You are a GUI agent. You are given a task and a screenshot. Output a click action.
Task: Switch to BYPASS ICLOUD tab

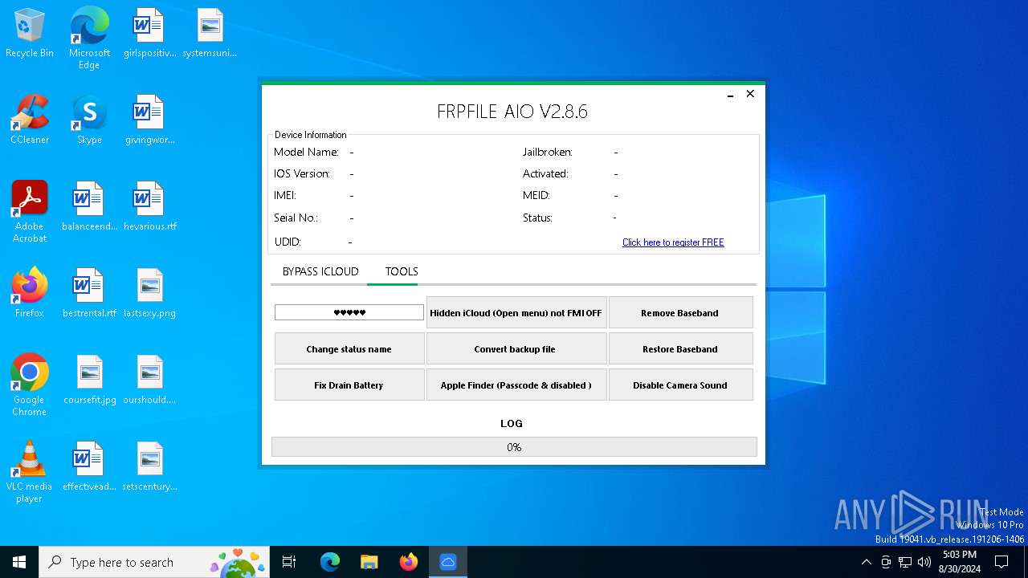coord(320,271)
